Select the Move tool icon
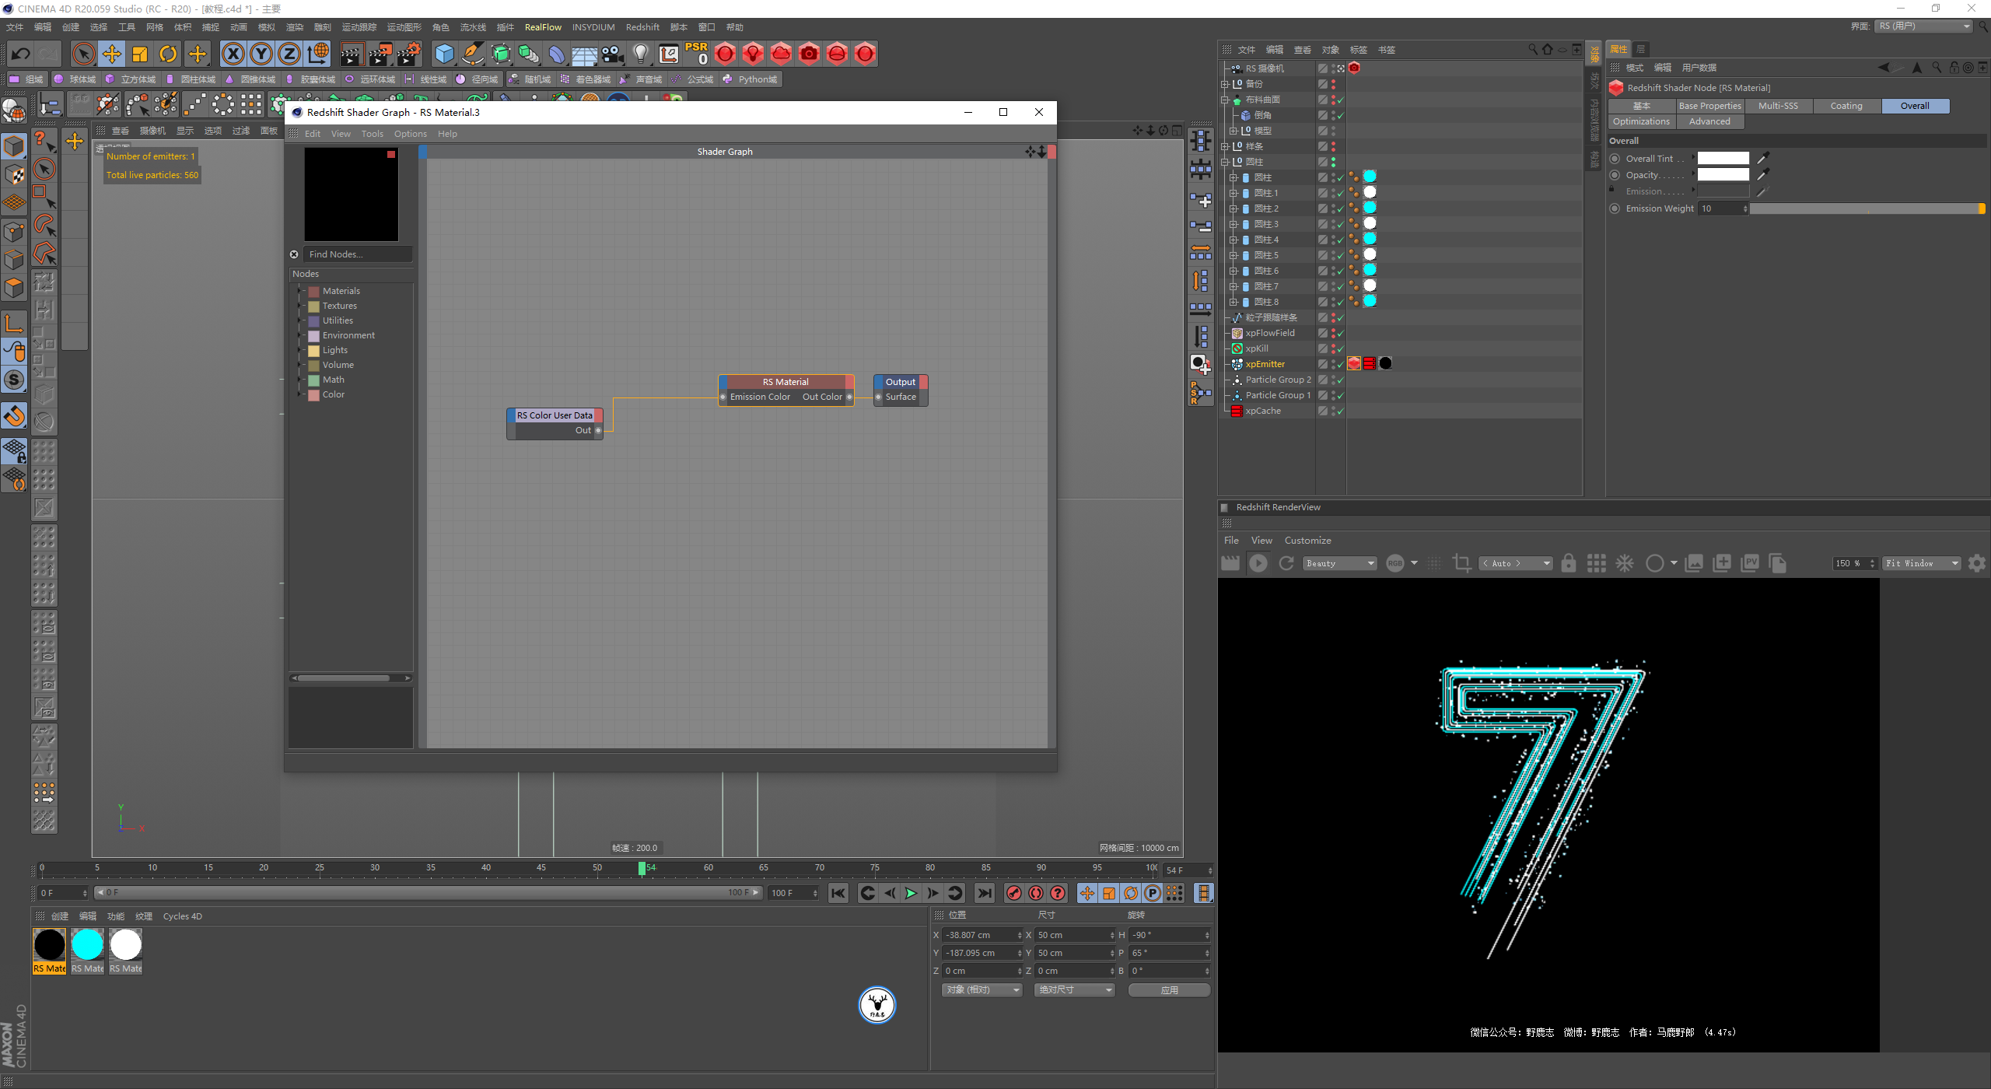1991x1089 pixels. coord(112,54)
